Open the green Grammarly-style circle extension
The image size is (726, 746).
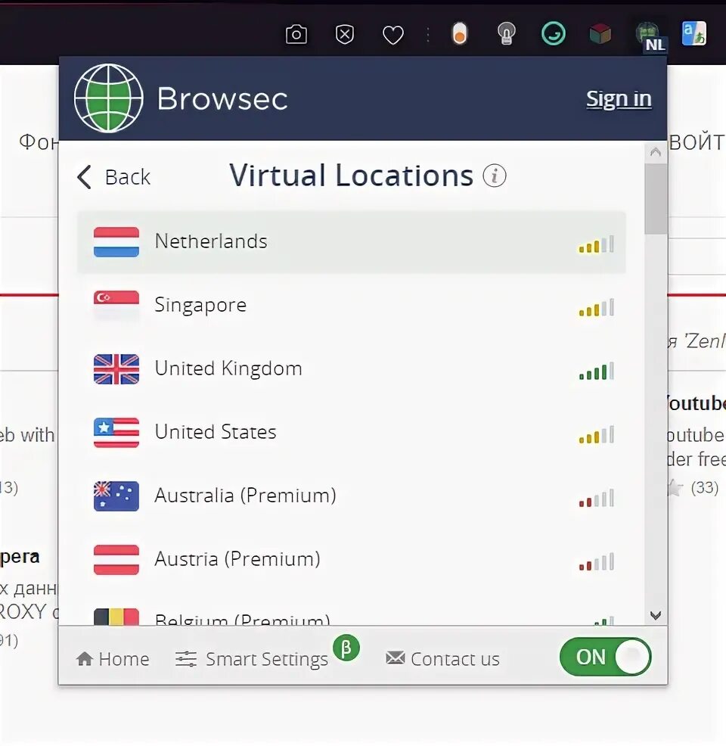point(554,34)
